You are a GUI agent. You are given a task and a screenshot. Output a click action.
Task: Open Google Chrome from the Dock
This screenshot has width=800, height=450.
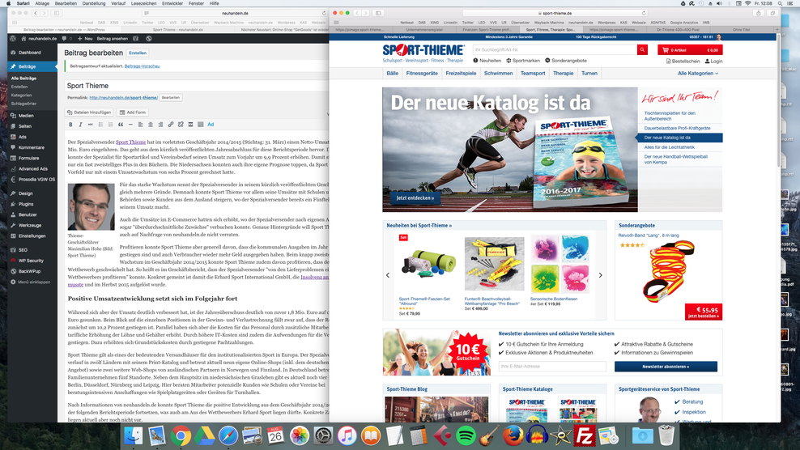point(180,435)
